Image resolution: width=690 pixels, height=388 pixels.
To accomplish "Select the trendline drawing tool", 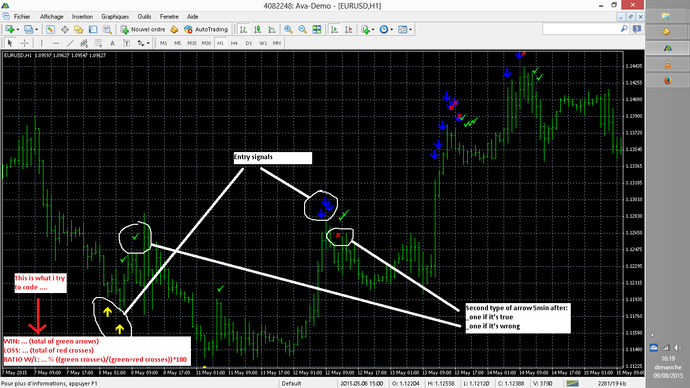I will [x=70, y=43].
